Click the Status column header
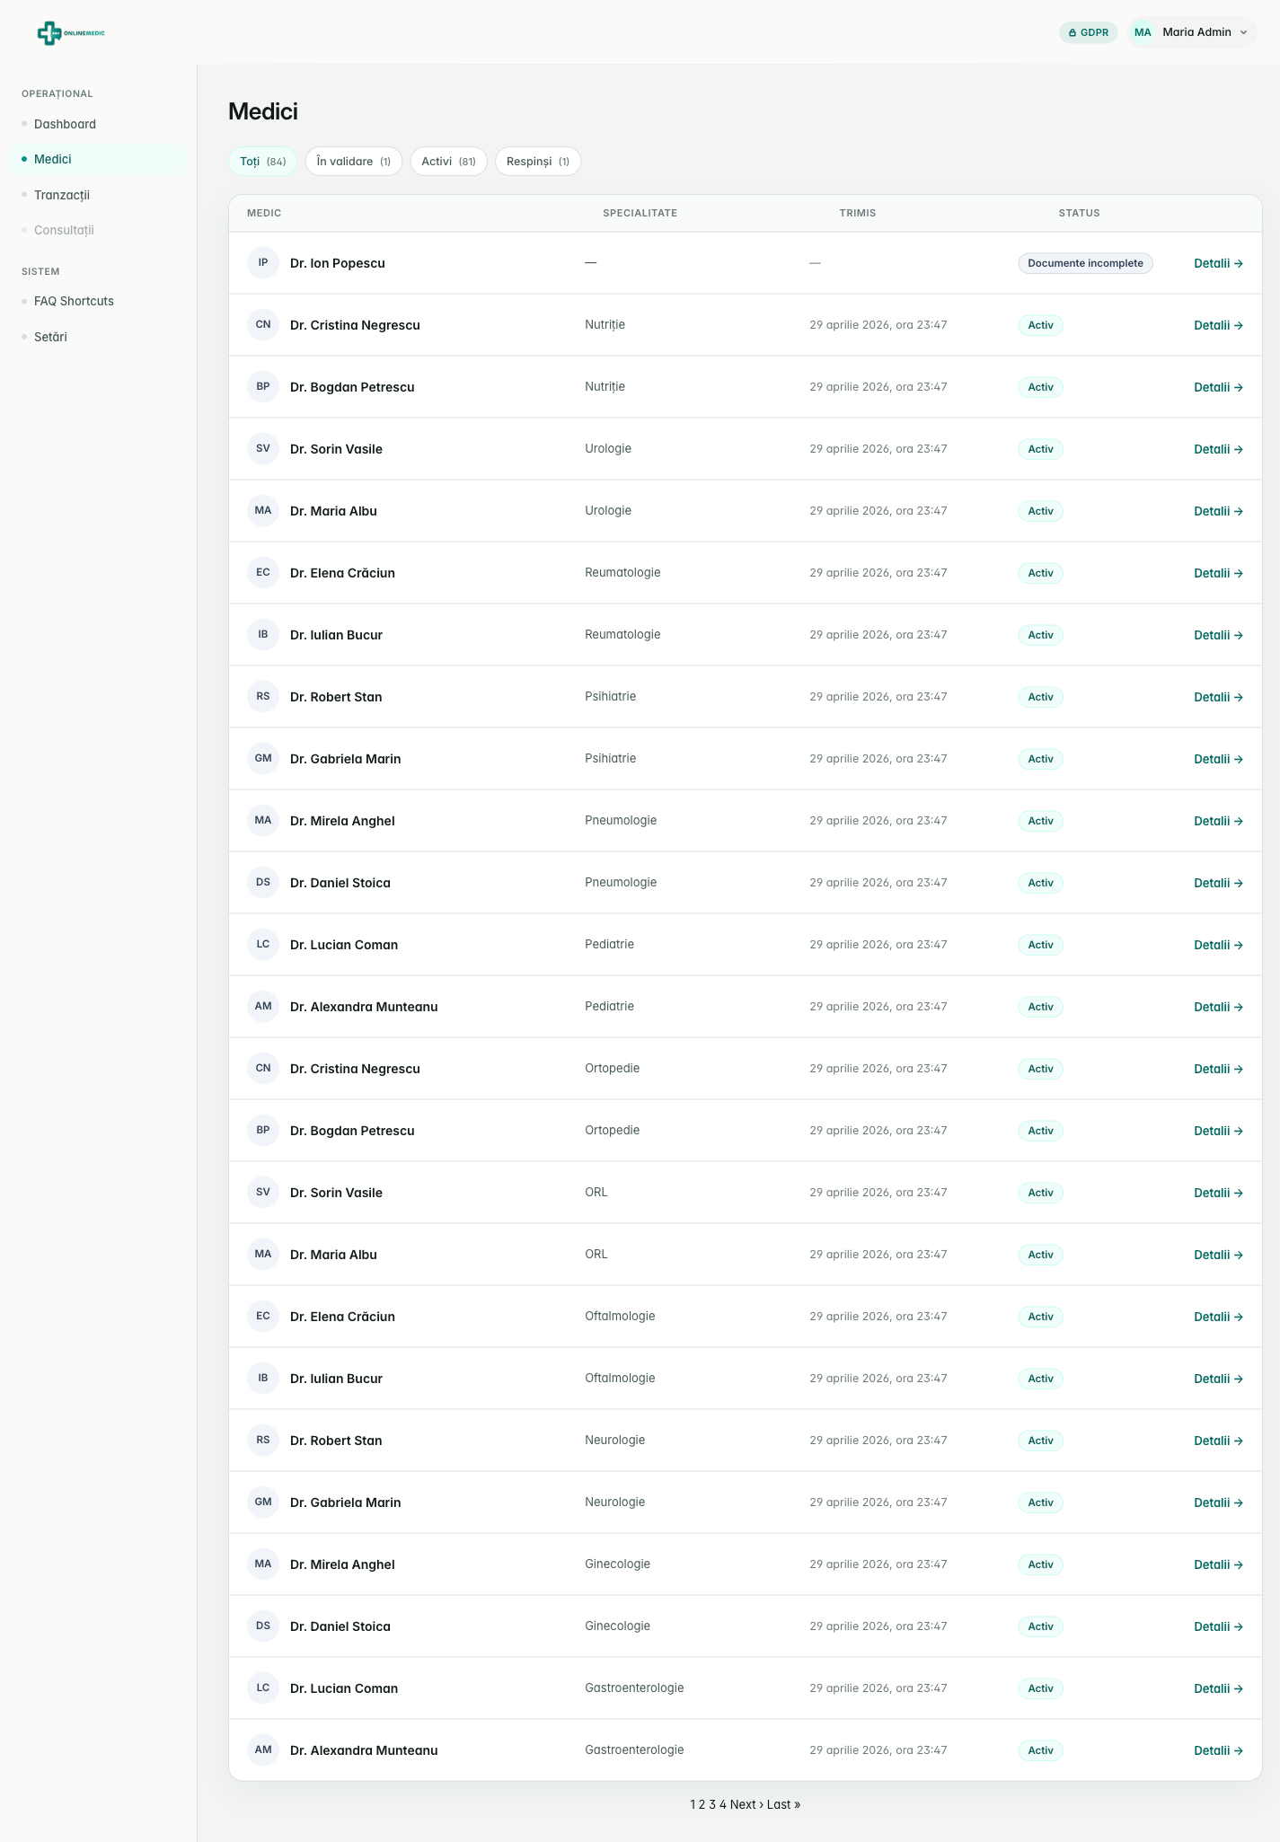 pos(1079,214)
